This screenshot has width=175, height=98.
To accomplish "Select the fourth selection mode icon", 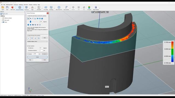I will click(x=35, y=25).
